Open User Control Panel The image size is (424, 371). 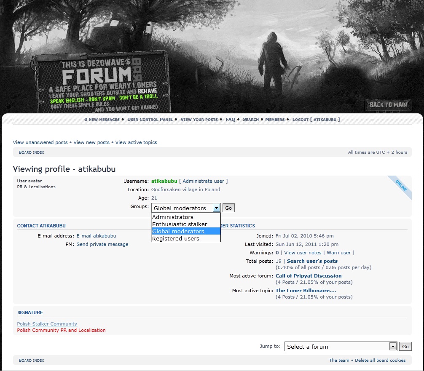tap(150, 120)
